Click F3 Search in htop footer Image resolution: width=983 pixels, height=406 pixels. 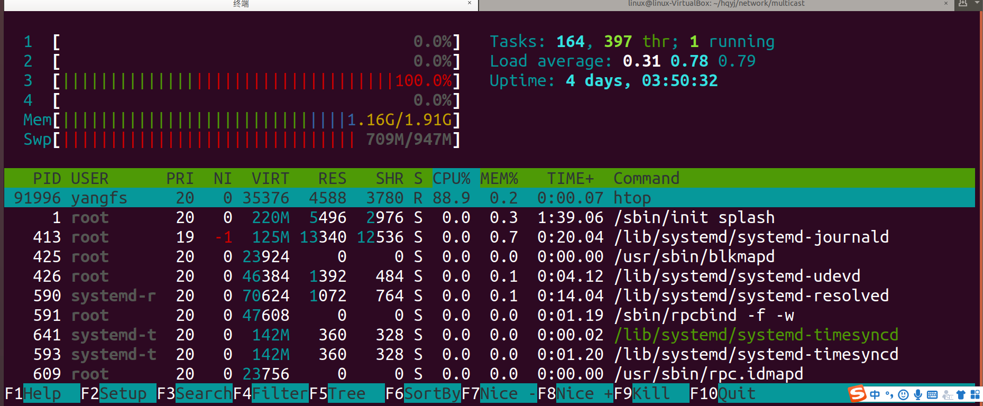pyautogui.click(x=195, y=394)
